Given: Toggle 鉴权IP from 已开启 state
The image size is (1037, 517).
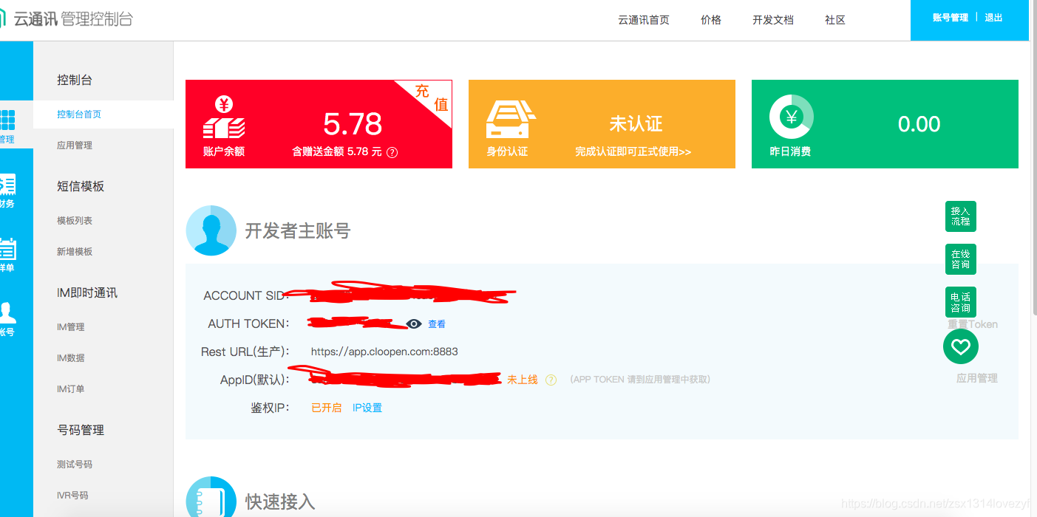Looking at the screenshot, I should (325, 407).
